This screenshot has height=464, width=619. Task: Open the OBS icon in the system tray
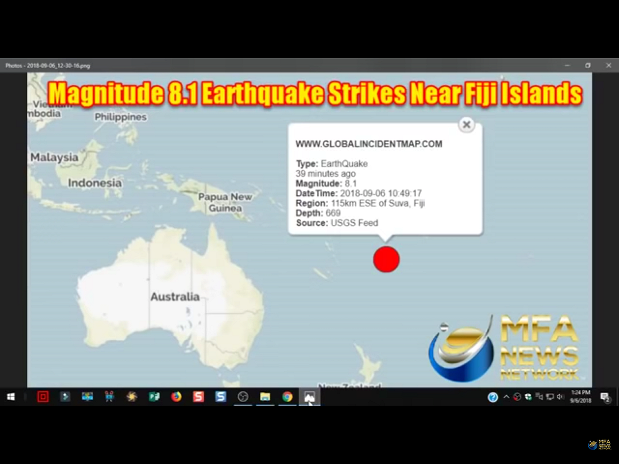point(517,396)
